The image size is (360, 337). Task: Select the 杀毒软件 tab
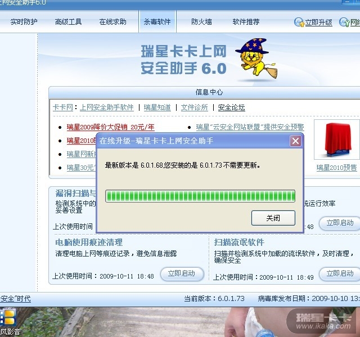pos(157,22)
